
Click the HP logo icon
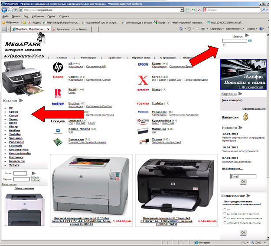(58, 67)
